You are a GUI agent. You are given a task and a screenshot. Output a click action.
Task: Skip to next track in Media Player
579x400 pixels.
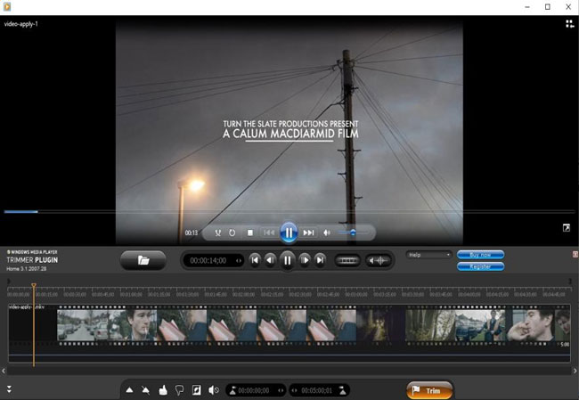[x=309, y=233]
